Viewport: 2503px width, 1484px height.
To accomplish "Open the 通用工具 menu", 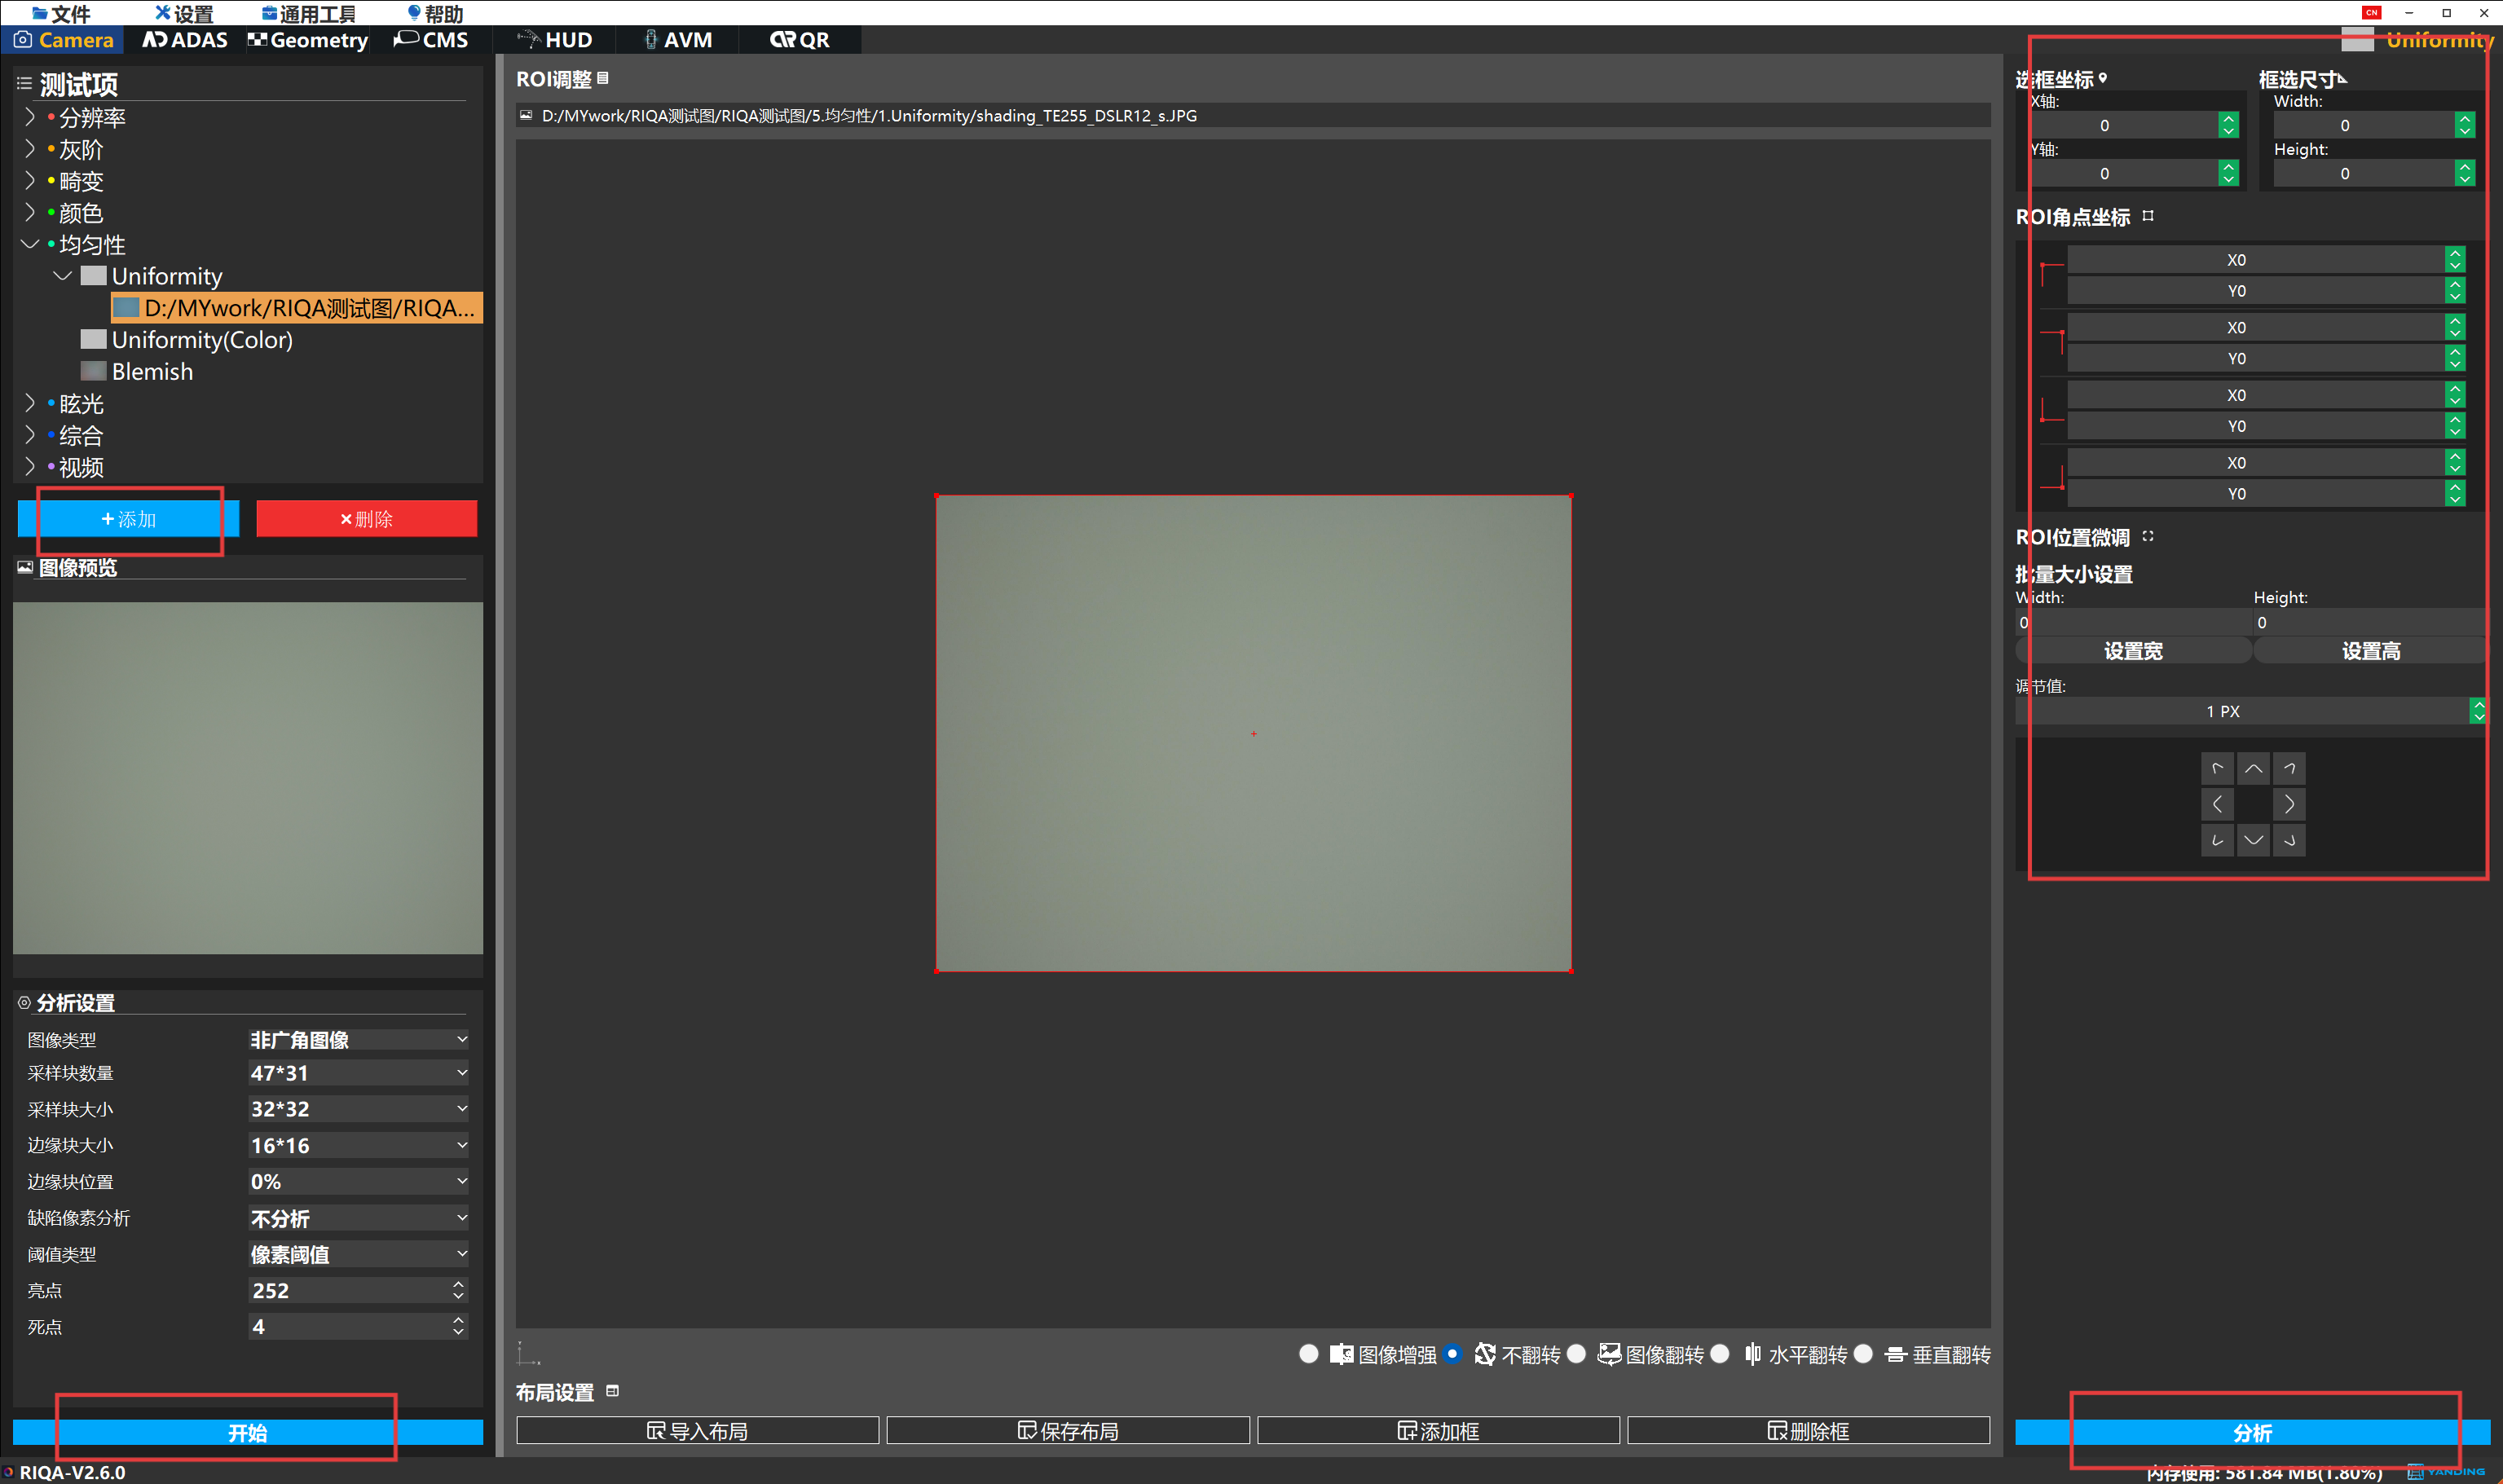I will pos(309,13).
